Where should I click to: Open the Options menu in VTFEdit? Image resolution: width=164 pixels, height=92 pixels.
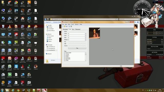(77, 25)
